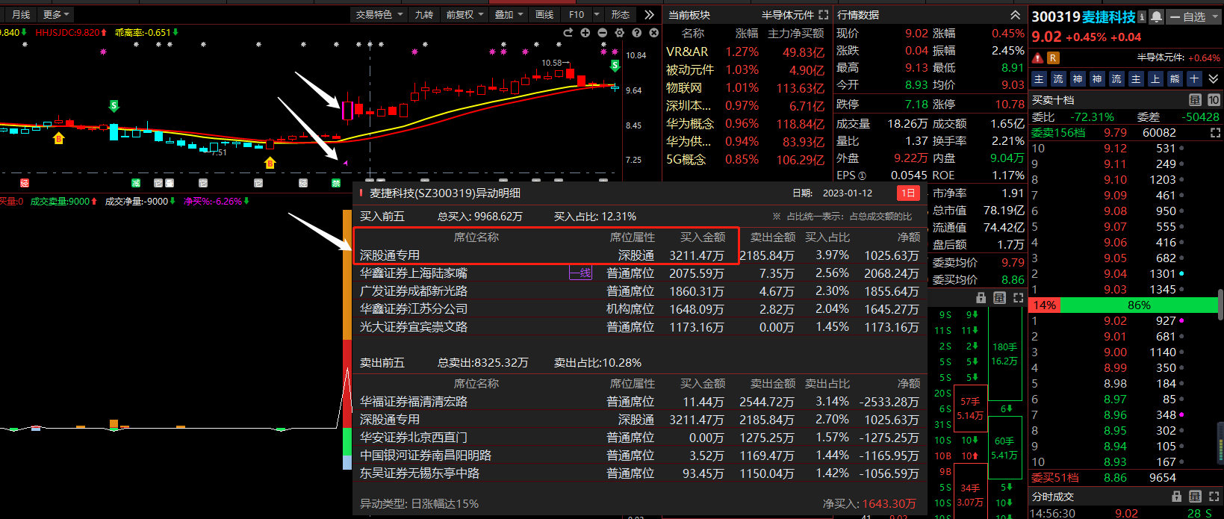Click the expand icon below 委买均价

(1018, 298)
